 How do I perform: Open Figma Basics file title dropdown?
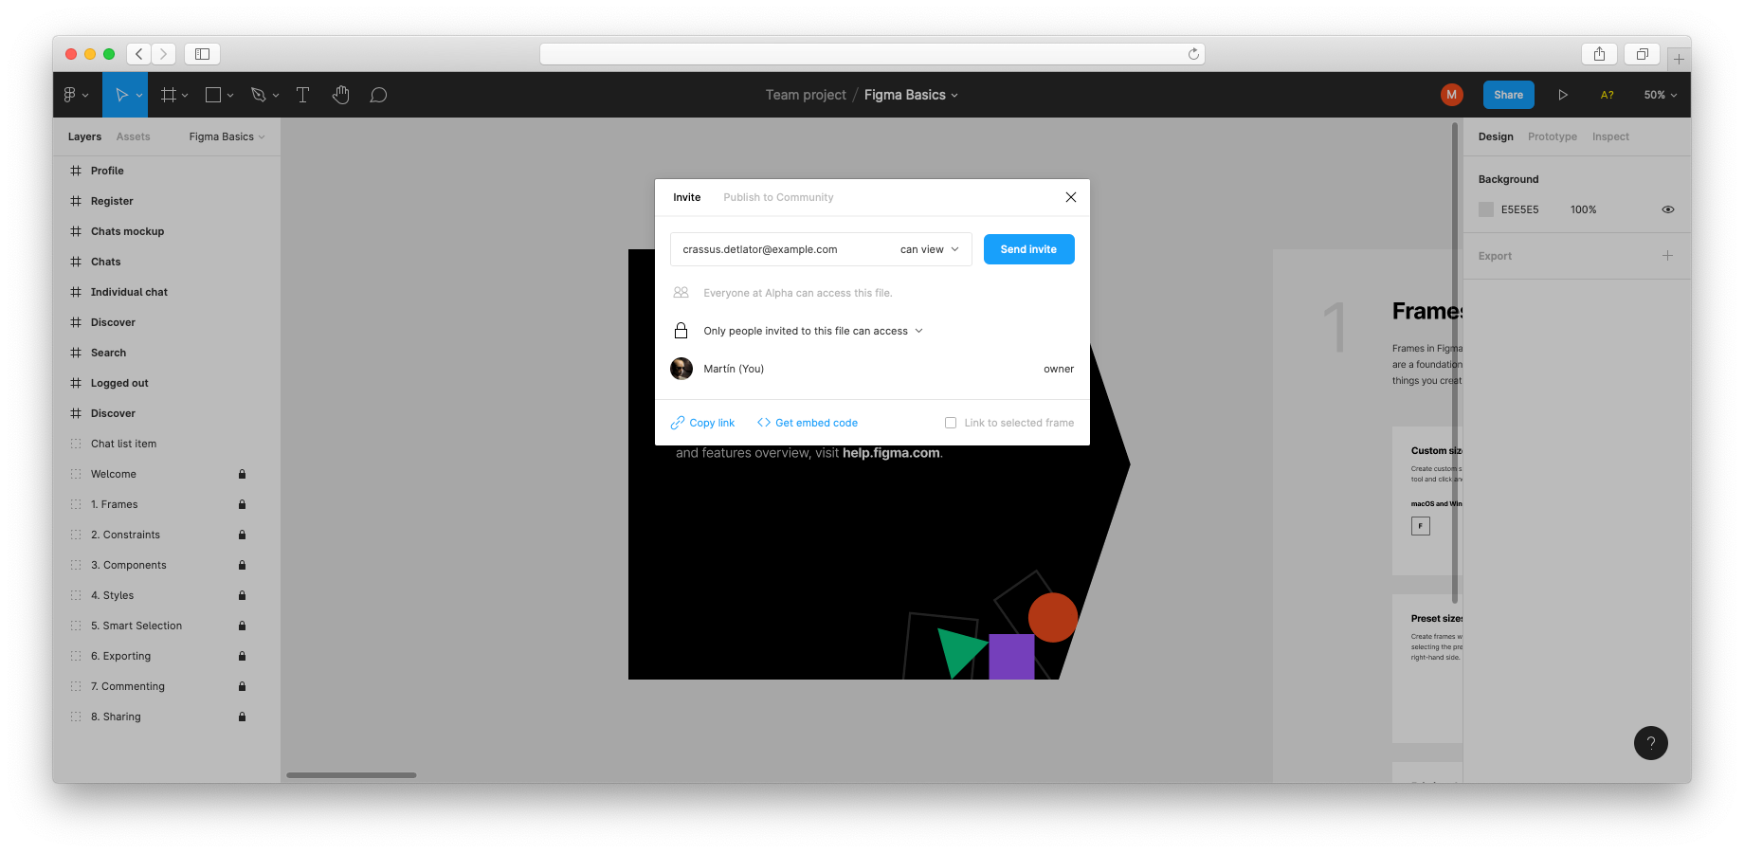pyautogui.click(x=911, y=95)
